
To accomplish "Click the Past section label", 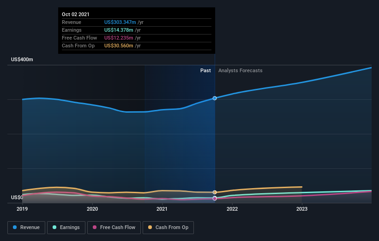I will click(205, 70).
